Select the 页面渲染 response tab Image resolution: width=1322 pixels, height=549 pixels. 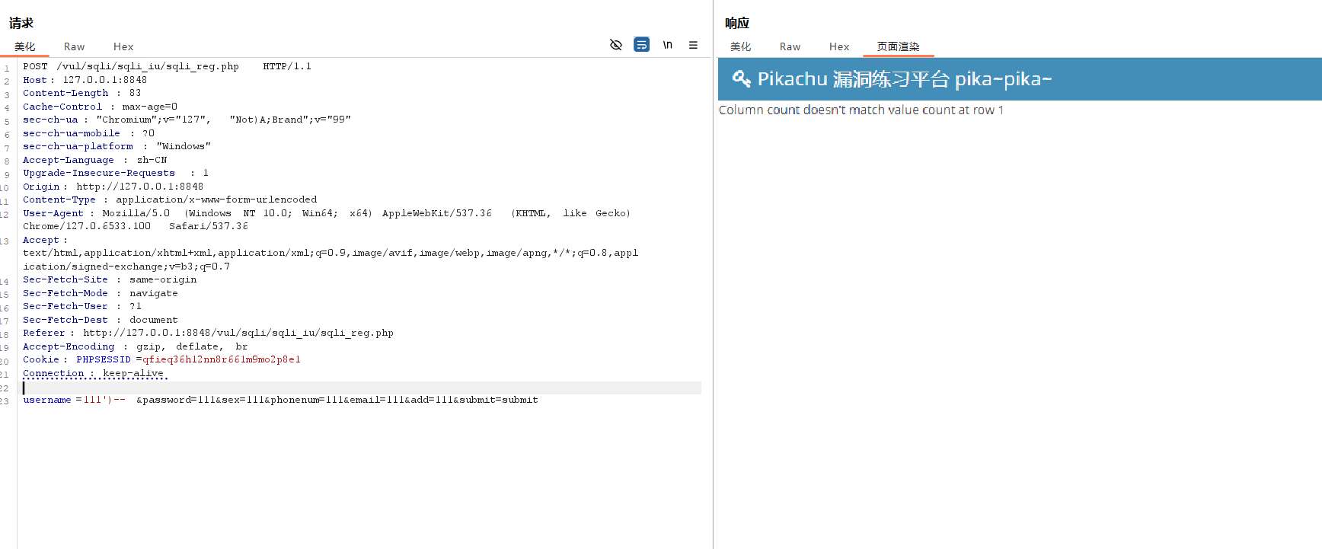pyautogui.click(x=898, y=46)
